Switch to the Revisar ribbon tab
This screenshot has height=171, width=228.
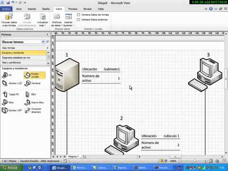[87, 9]
